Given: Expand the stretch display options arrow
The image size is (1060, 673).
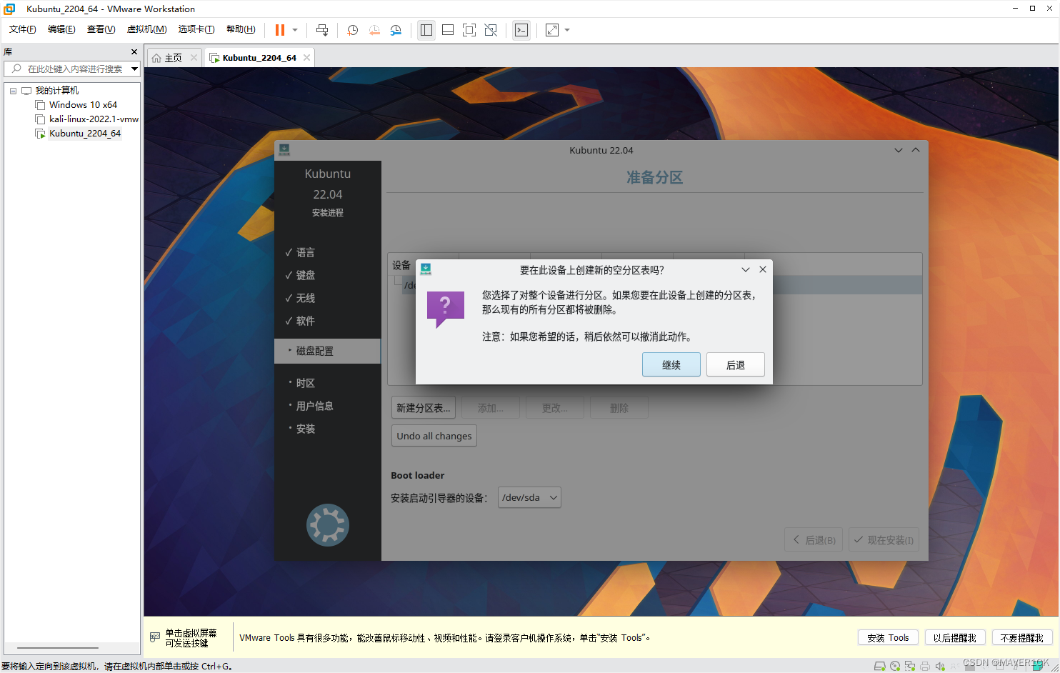Looking at the screenshot, I should click(567, 30).
